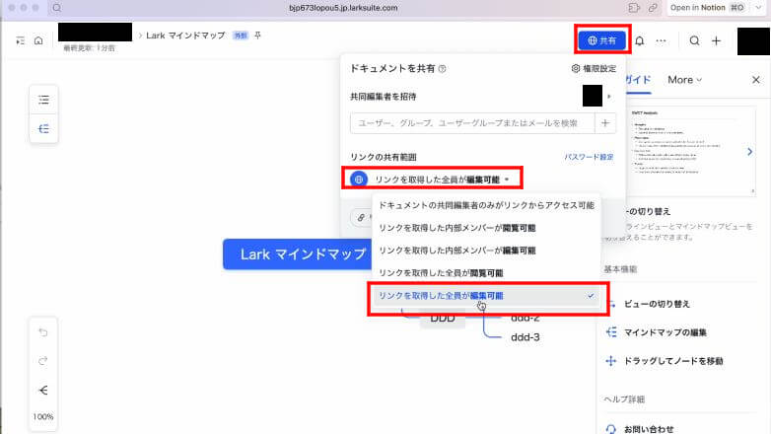Click the browser address bar URL

[x=343, y=8]
